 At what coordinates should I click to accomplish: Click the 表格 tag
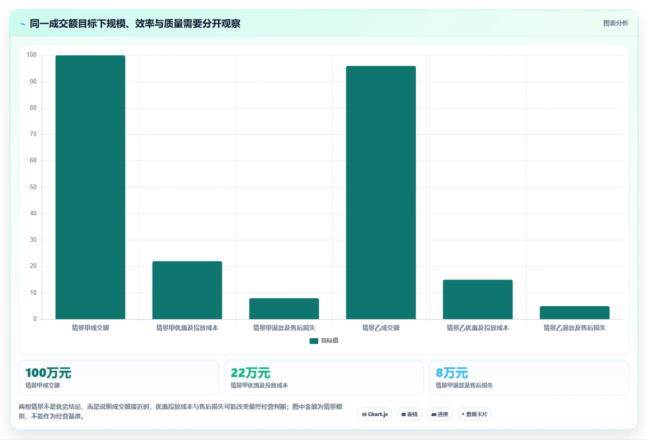click(x=409, y=414)
